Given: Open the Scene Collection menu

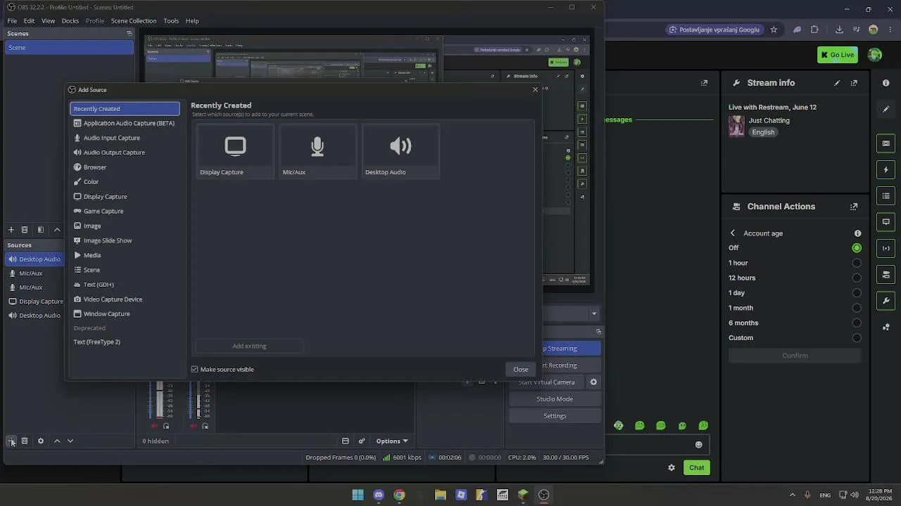Looking at the screenshot, I should coord(134,21).
